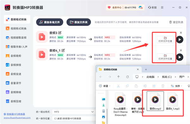Choose 音频拼接 in the sidebar
The image size is (190, 124).
pos(13,65)
